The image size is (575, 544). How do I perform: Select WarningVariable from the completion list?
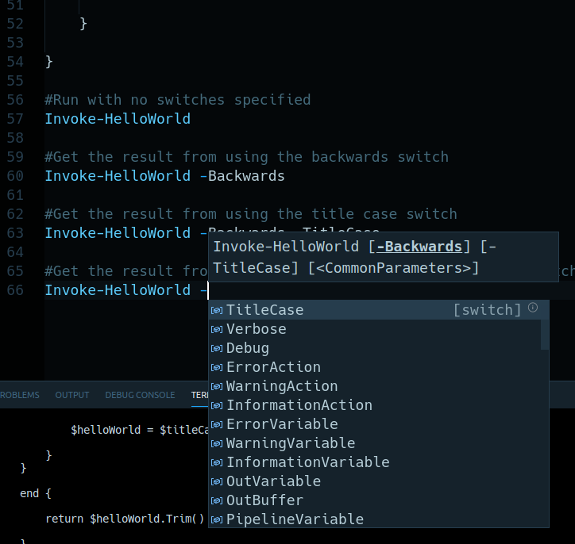290,443
